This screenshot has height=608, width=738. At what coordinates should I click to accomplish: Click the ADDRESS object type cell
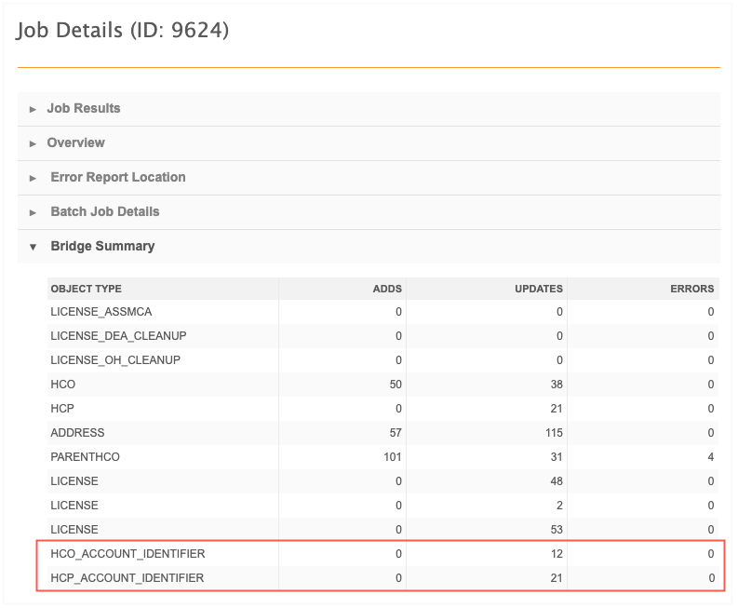coord(77,433)
